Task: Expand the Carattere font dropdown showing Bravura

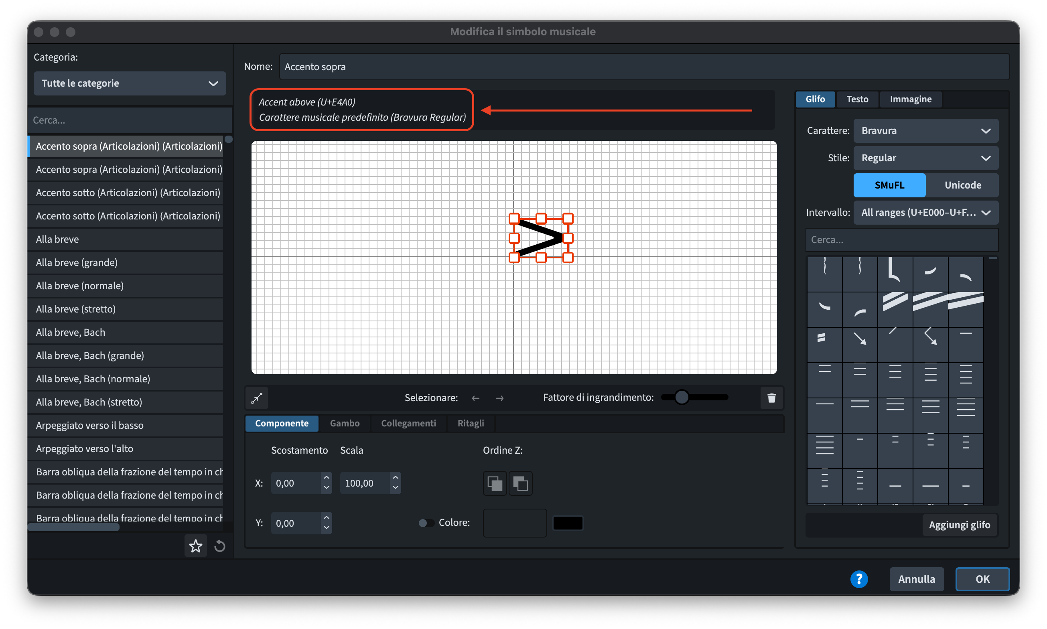Action: 925,130
